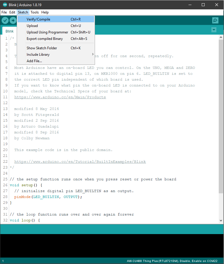Click 'the correct LED pin independent' line
224x264 pixels.
[x=79, y=79]
